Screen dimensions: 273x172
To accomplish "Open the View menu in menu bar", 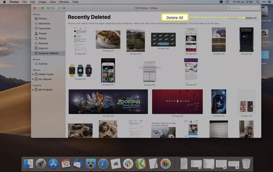I will 53,2.
